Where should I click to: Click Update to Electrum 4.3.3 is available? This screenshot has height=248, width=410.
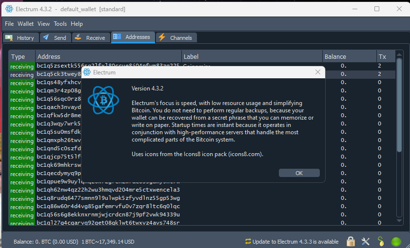pos(295,242)
